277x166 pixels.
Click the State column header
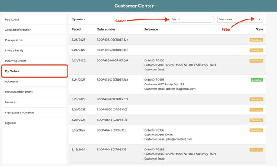(x=260, y=29)
